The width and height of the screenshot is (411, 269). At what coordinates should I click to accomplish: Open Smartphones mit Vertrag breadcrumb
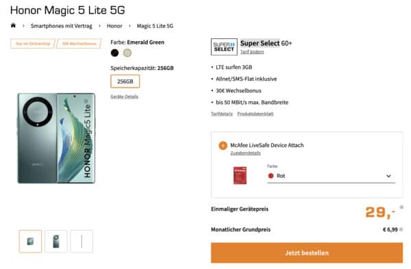pyautogui.click(x=62, y=26)
